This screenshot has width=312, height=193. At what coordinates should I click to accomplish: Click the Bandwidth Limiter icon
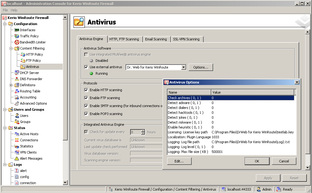tap(17, 42)
